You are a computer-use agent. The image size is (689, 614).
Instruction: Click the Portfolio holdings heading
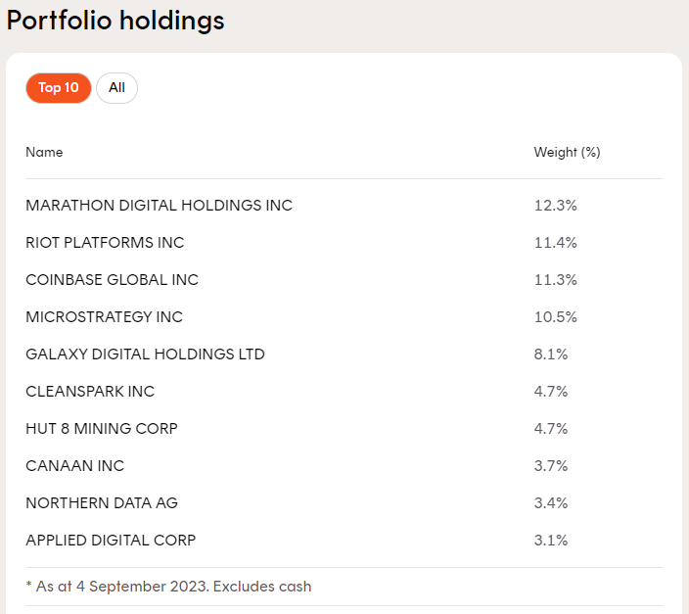pyautogui.click(x=115, y=21)
